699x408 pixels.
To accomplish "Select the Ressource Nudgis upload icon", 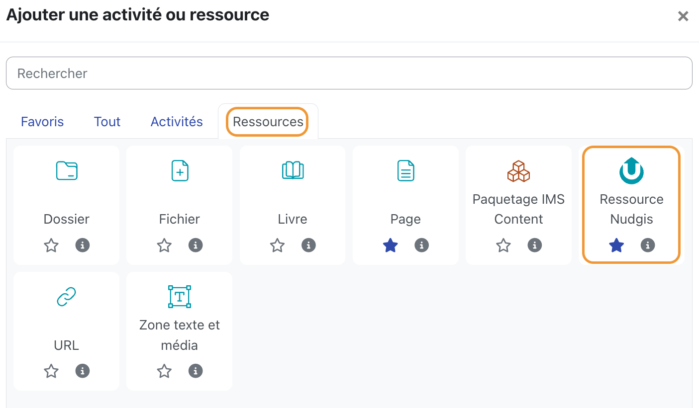I will (631, 170).
